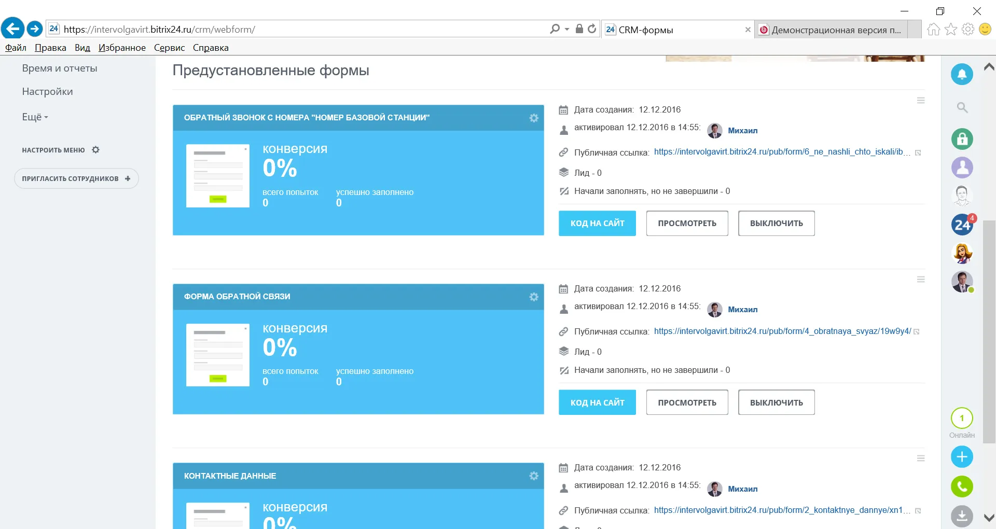
Task: Disable the feedback form with Выключить
Action: tap(776, 402)
